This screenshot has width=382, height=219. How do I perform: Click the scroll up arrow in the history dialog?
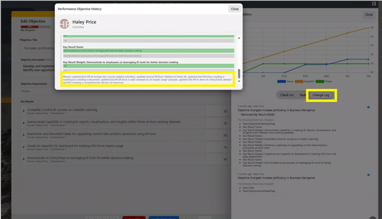pos(239,38)
